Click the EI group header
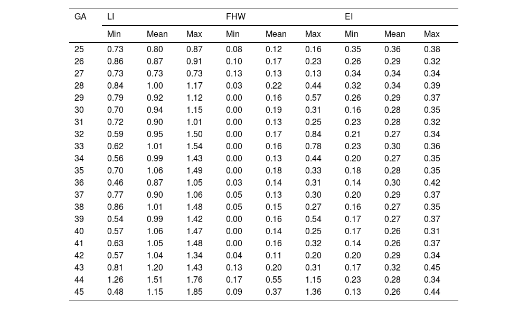 pyautogui.click(x=348, y=17)
